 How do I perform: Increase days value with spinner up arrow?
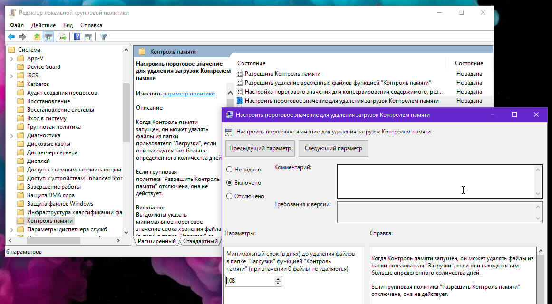(278, 279)
